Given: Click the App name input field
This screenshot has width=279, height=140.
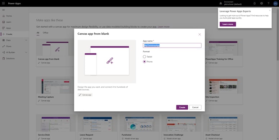Looking at the screenshot, I should [x=172, y=45].
